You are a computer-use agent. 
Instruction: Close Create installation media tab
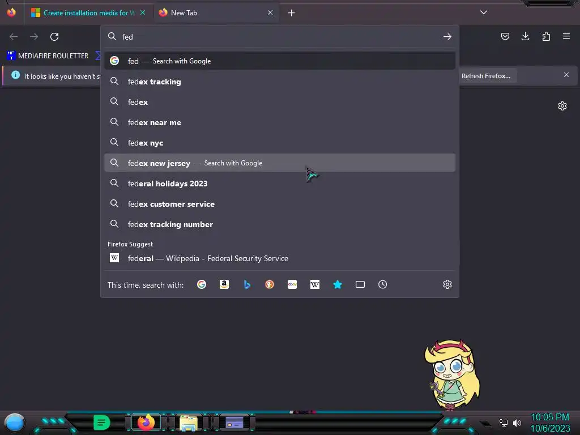click(x=143, y=13)
